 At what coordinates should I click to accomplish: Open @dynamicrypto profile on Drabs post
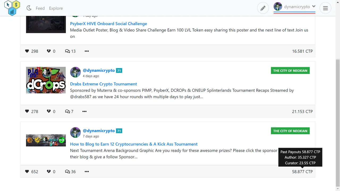(99, 70)
